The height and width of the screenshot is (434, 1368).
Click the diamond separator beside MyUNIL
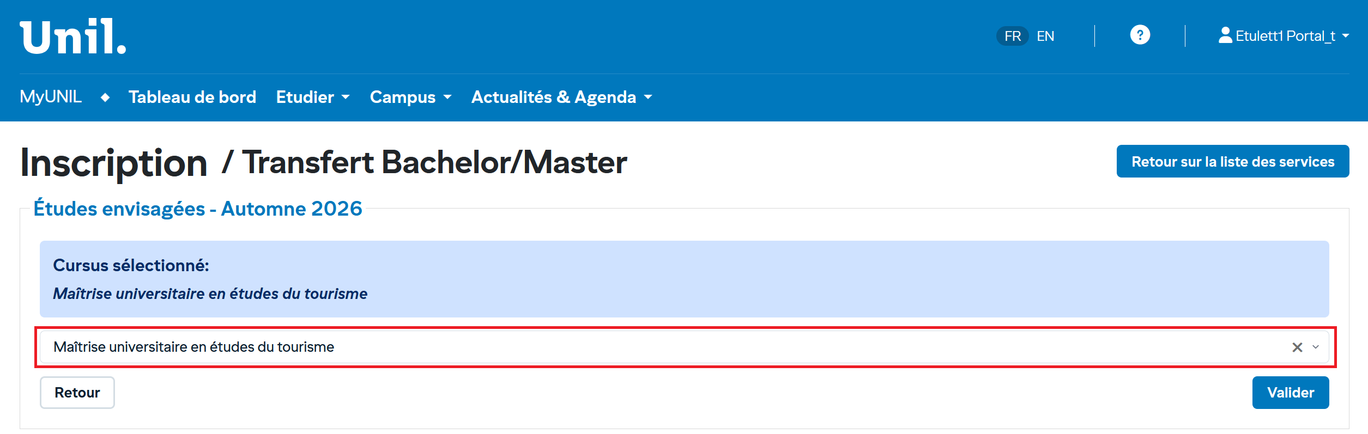105,97
